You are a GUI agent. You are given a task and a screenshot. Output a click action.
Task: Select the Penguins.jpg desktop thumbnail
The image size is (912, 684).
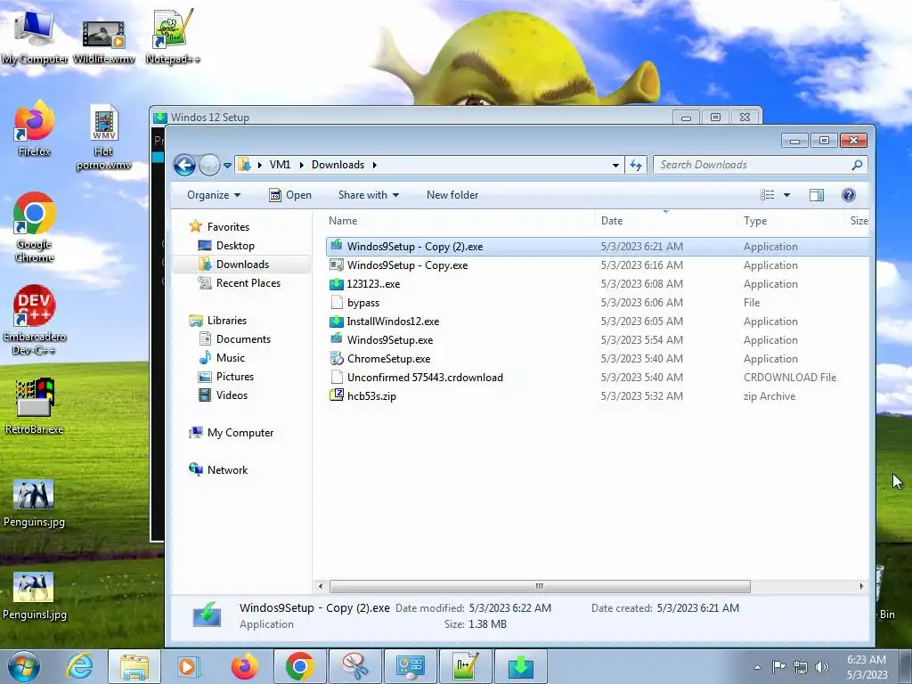(35, 503)
